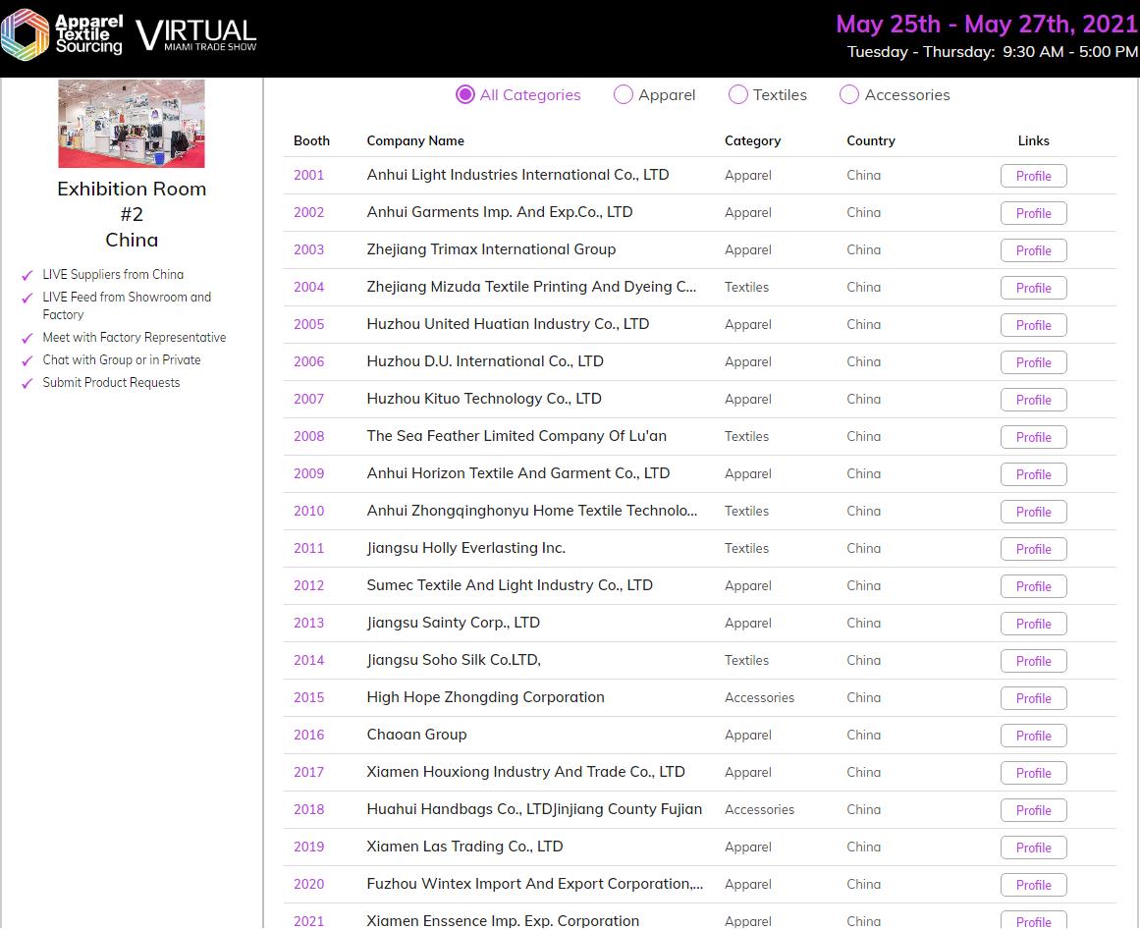
Task: Open Profile for Fuzhou Wintex Import And Export
Action: click(x=1033, y=885)
